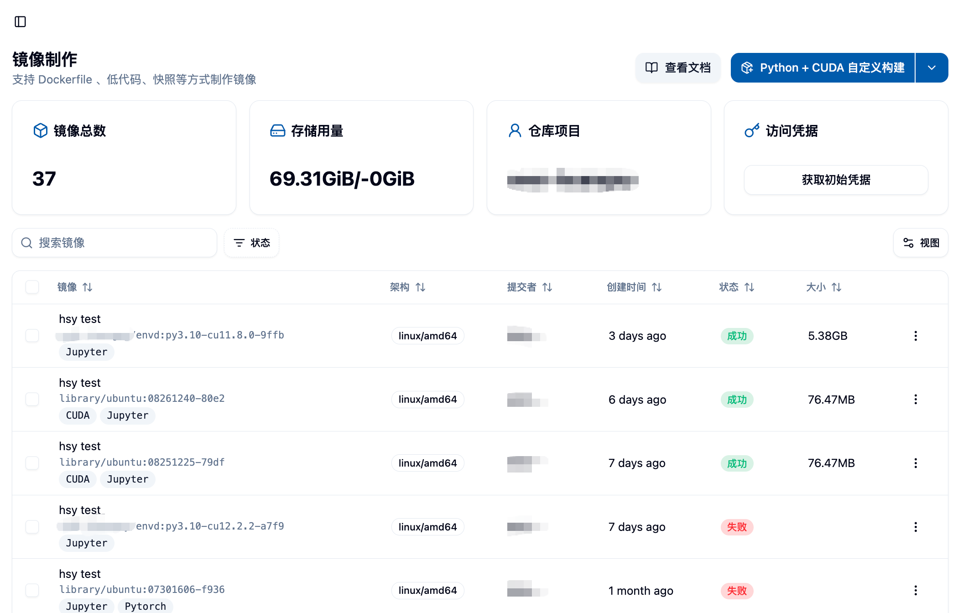This screenshot has height=613, width=958.
Task: Open more options for failed cu12.2.2-a7f9 row
Action: (x=915, y=527)
